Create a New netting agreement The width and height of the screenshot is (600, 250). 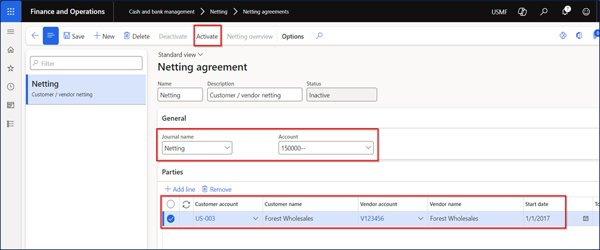point(104,36)
